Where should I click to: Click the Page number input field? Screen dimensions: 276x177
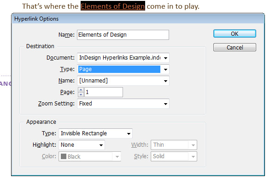tap(104, 92)
